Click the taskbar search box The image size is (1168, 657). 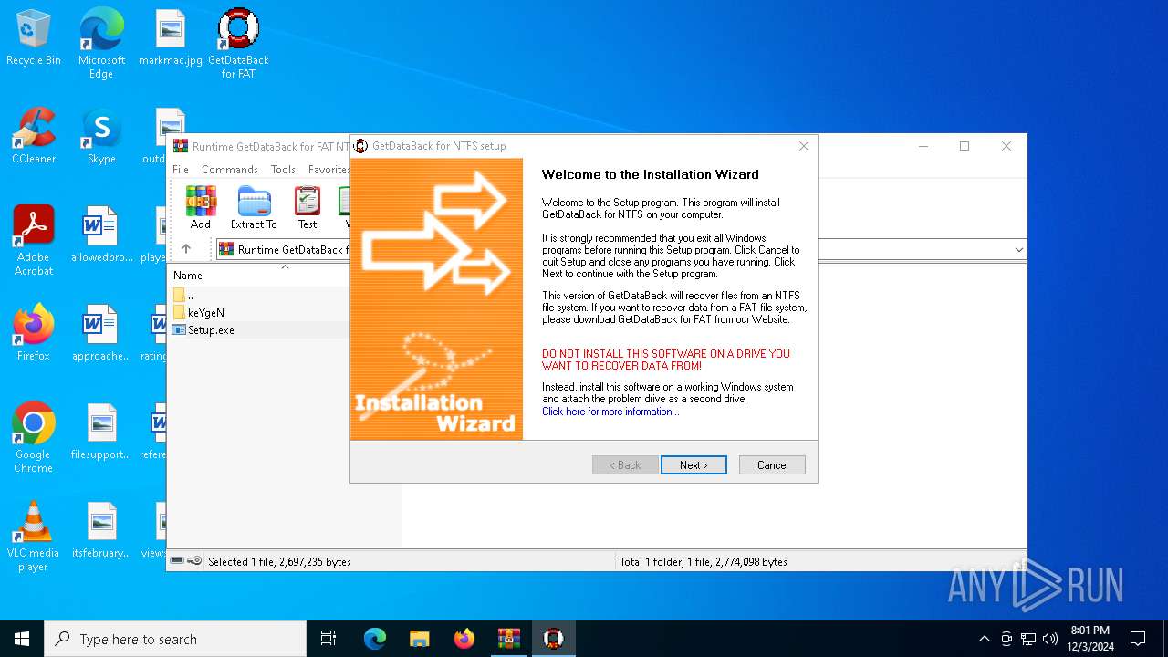coord(175,639)
